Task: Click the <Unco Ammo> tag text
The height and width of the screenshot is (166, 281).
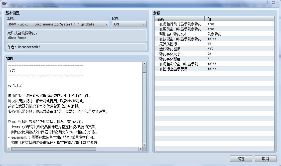Action: [17, 38]
